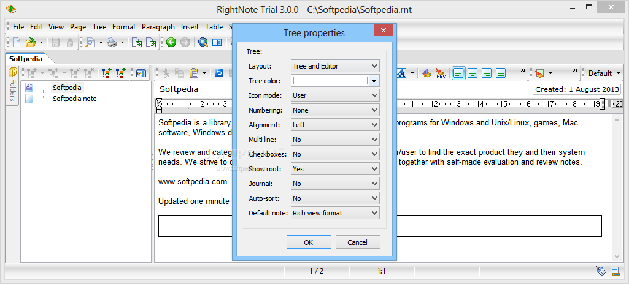Open the Multi line dropdown
This screenshot has height=284, width=629.
coord(335,140)
